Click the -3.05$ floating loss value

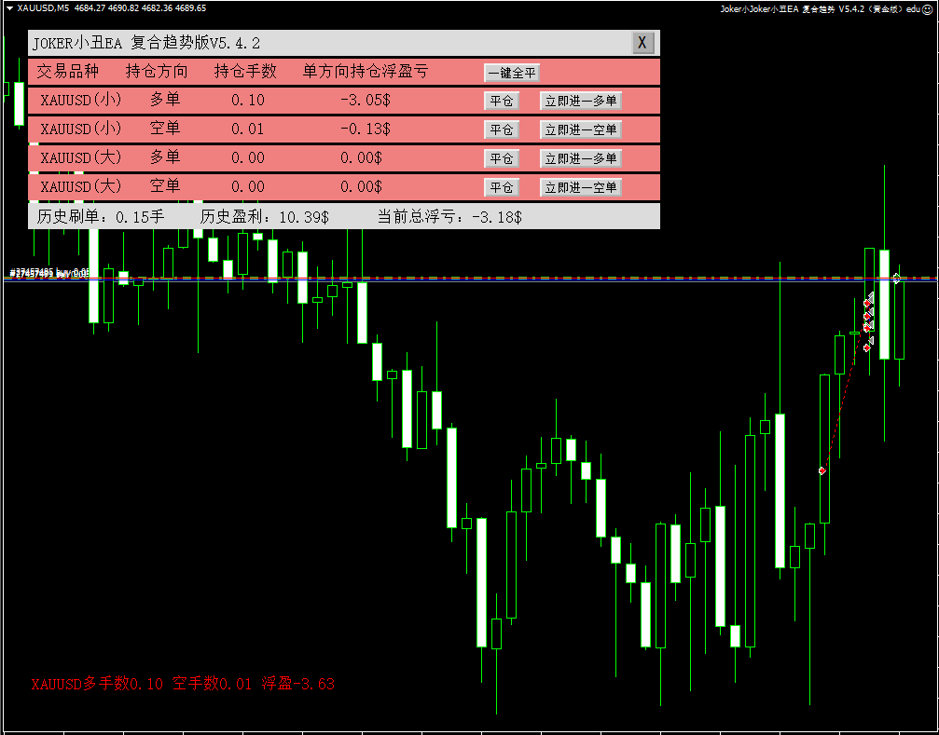(x=366, y=101)
